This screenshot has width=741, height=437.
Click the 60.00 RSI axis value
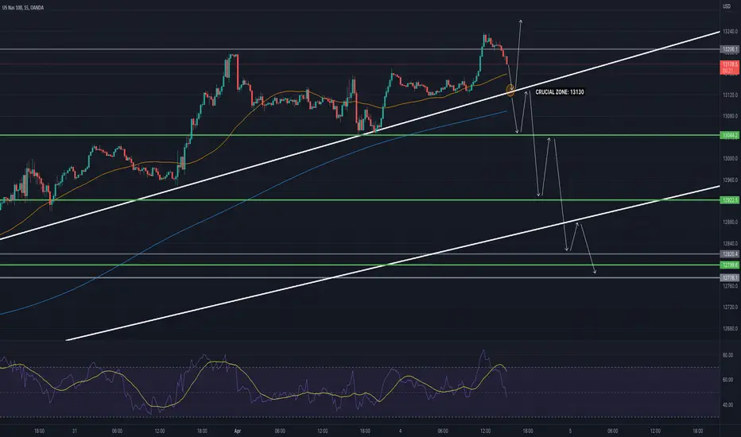tap(727, 380)
